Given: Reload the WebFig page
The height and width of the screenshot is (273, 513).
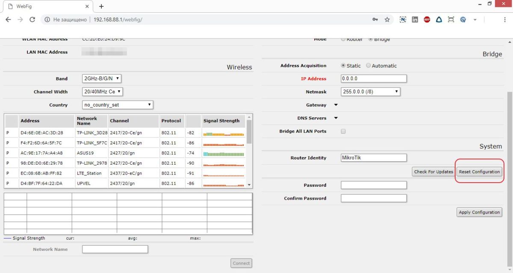Looking at the screenshot, I should coord(32,20).
